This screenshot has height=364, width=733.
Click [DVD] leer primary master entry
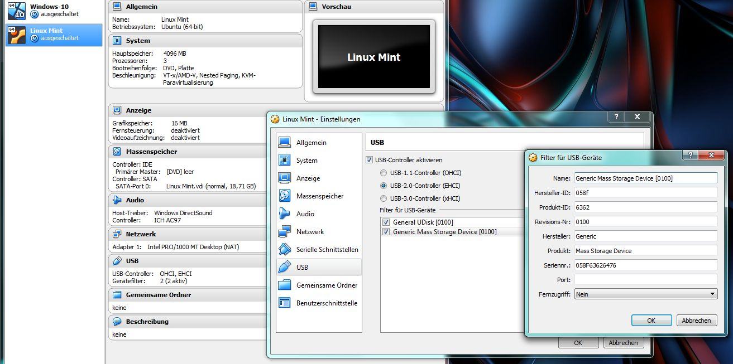click(x=180, y=172)
